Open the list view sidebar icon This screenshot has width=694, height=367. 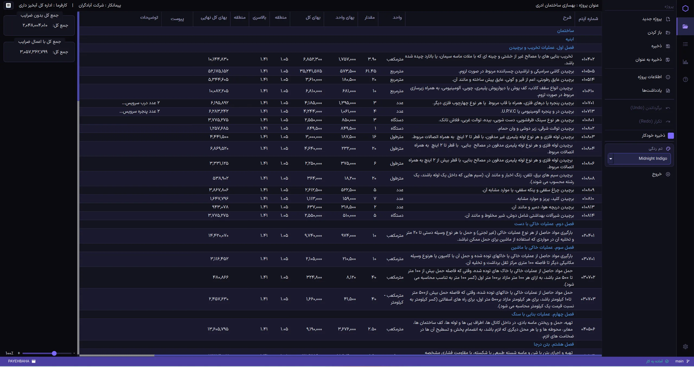point(685,44)
